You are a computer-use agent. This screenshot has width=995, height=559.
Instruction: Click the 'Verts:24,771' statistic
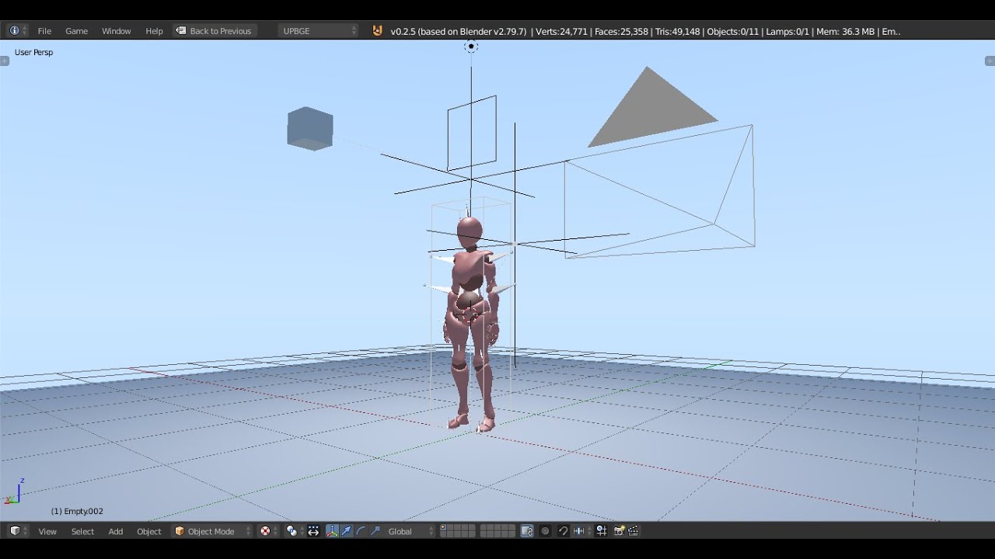(560, 31)
